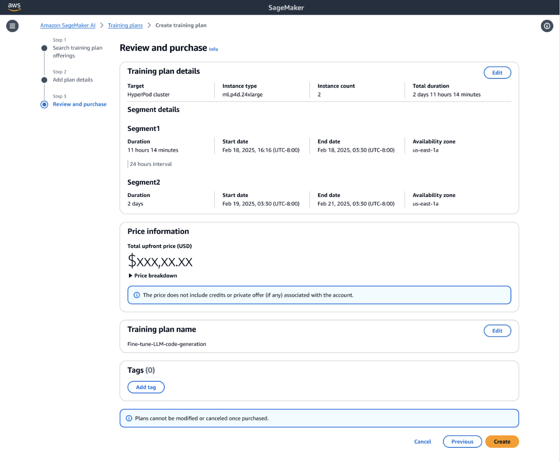Click the Segment2 heading
Screen dimensions: 560x462
[x=144, y=182]
